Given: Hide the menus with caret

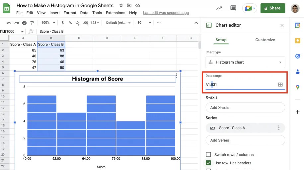Looking at the screenshot, I should 196,23.
